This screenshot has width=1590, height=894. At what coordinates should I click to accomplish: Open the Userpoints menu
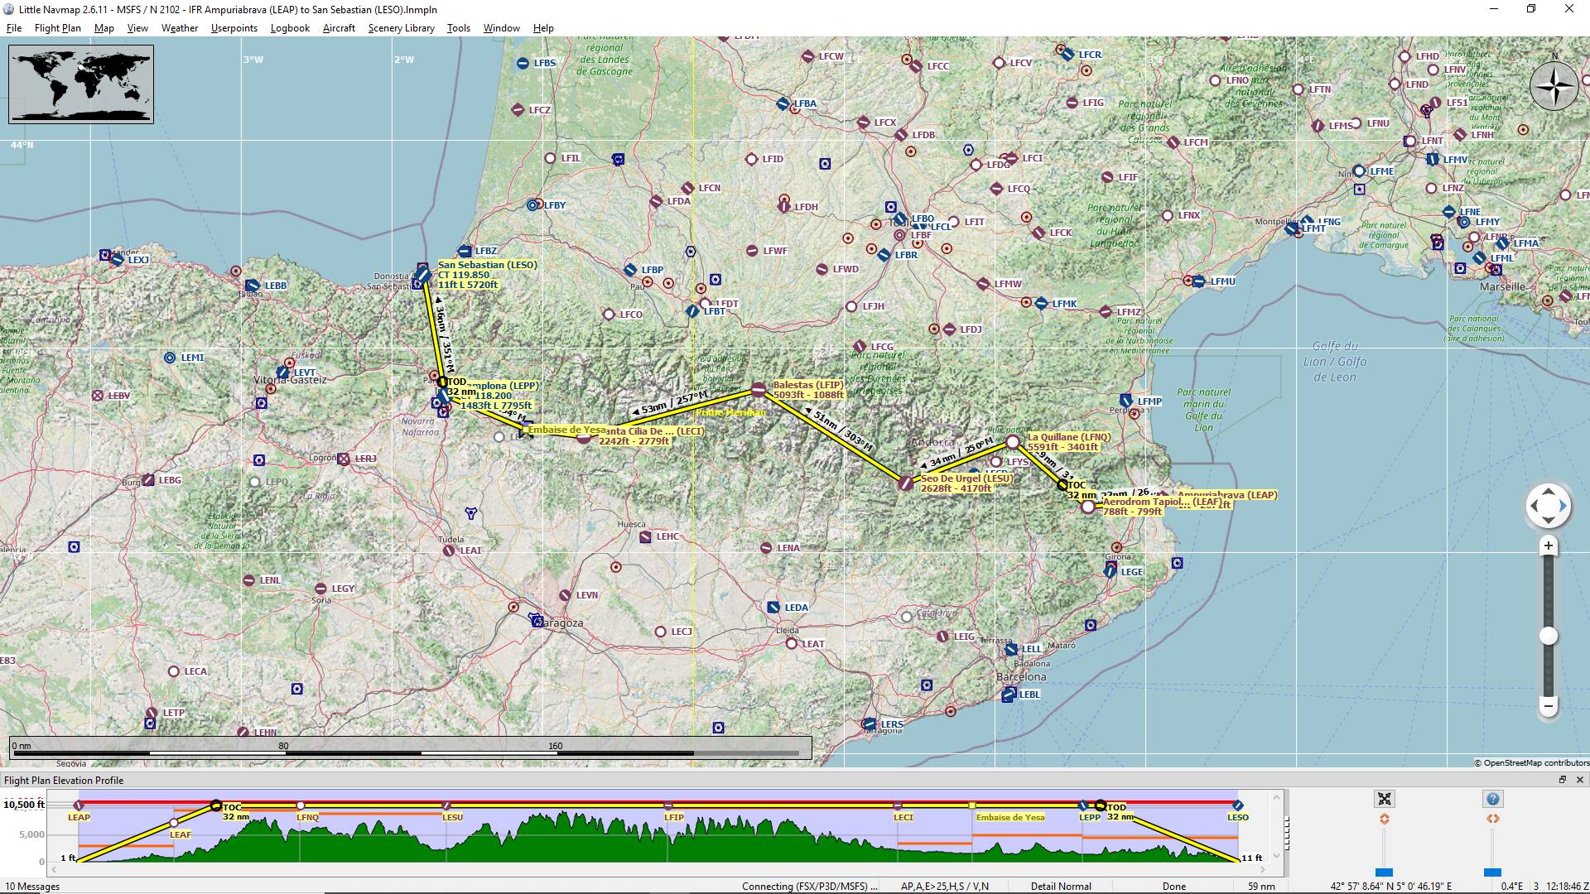pos(234,28)
